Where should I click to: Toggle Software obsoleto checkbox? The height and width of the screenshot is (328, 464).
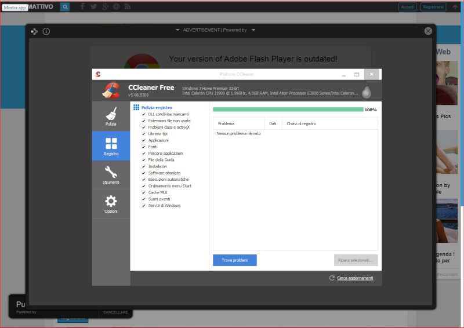pos(143,173)
